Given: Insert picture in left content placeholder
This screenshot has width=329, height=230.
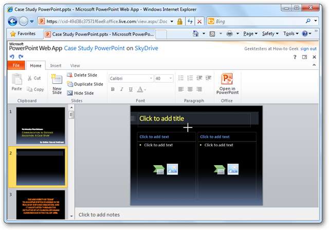Looking at the screenshot, I should (172, 169).
